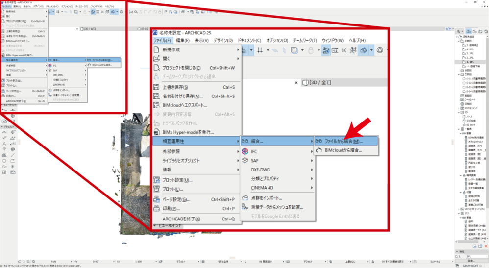This screenshot has width=489, height=268.
Task: Open the navigator chooser dropdown at the top right
Action: pyautogui.click(x=459, y=31)
